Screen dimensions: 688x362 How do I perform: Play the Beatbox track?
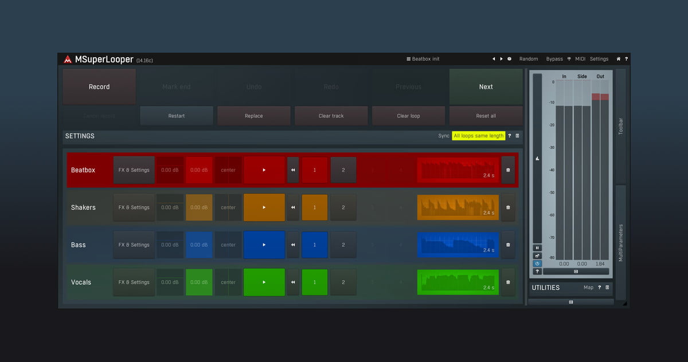(x=264, y=170)
